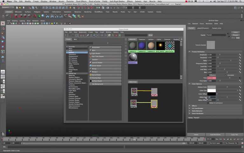Click the Amplitude value field
Image resolution: width=244 pixels, height=153 pixels.
211,55
